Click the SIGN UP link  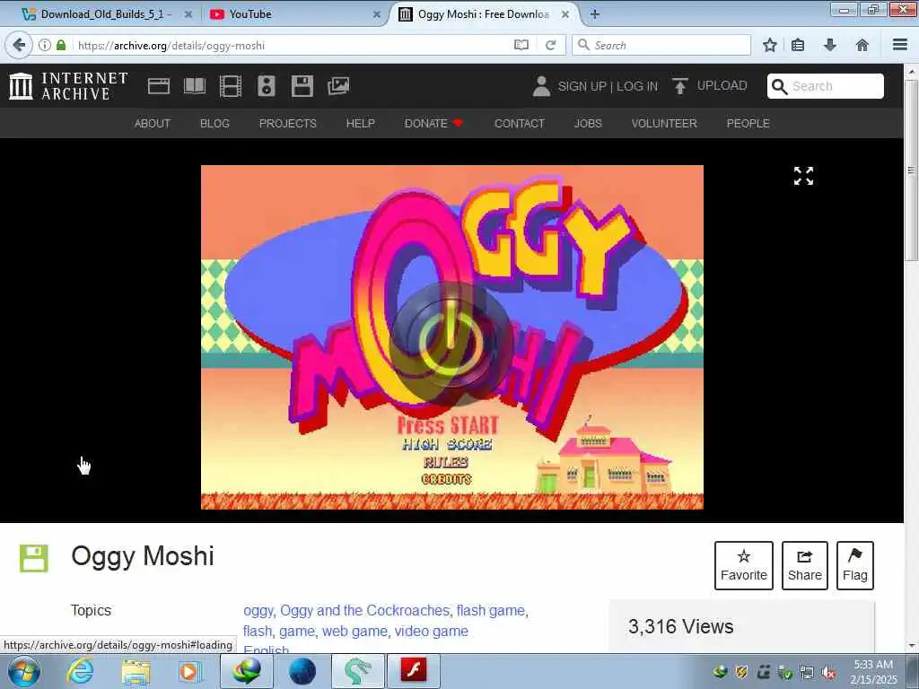click(582, 86)
